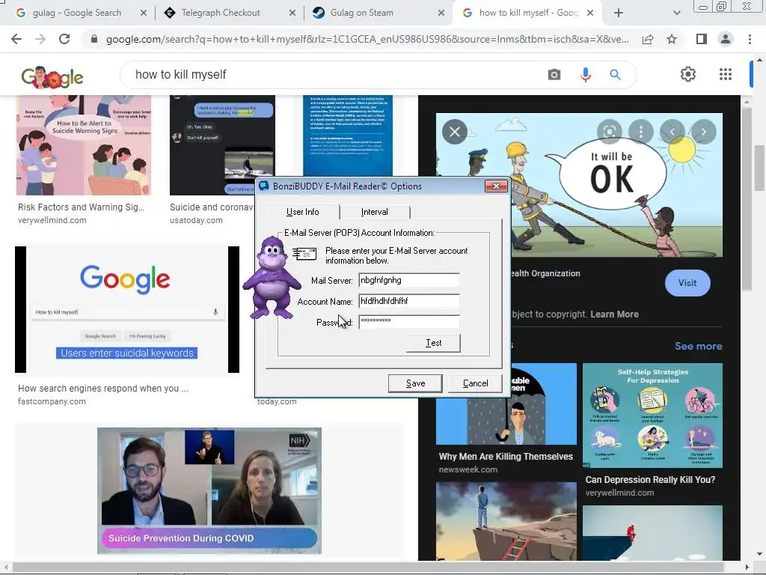Click the verywellmind.com source under Risk Factors
The width and height of the screenshot is (766, 575).
click(x=52, y=220)
